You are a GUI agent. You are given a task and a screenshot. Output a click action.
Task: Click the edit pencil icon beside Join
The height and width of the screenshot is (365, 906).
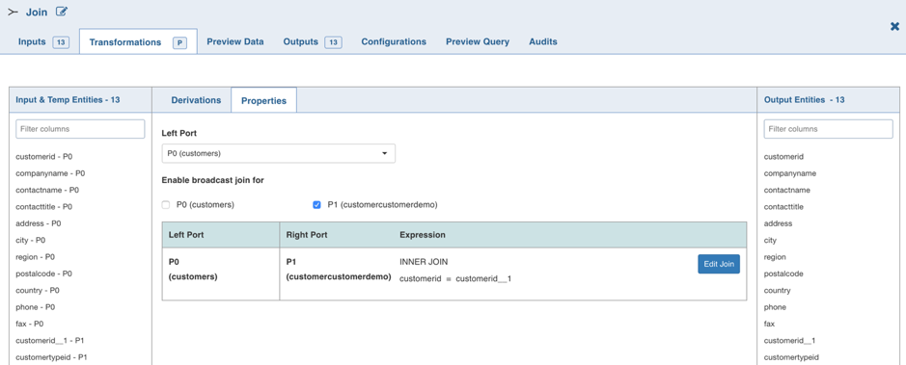(62, 11)
